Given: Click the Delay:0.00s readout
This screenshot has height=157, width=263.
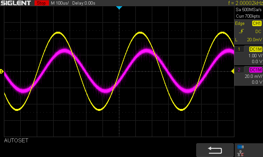Looking at the screenshot, I should [84, 3].
